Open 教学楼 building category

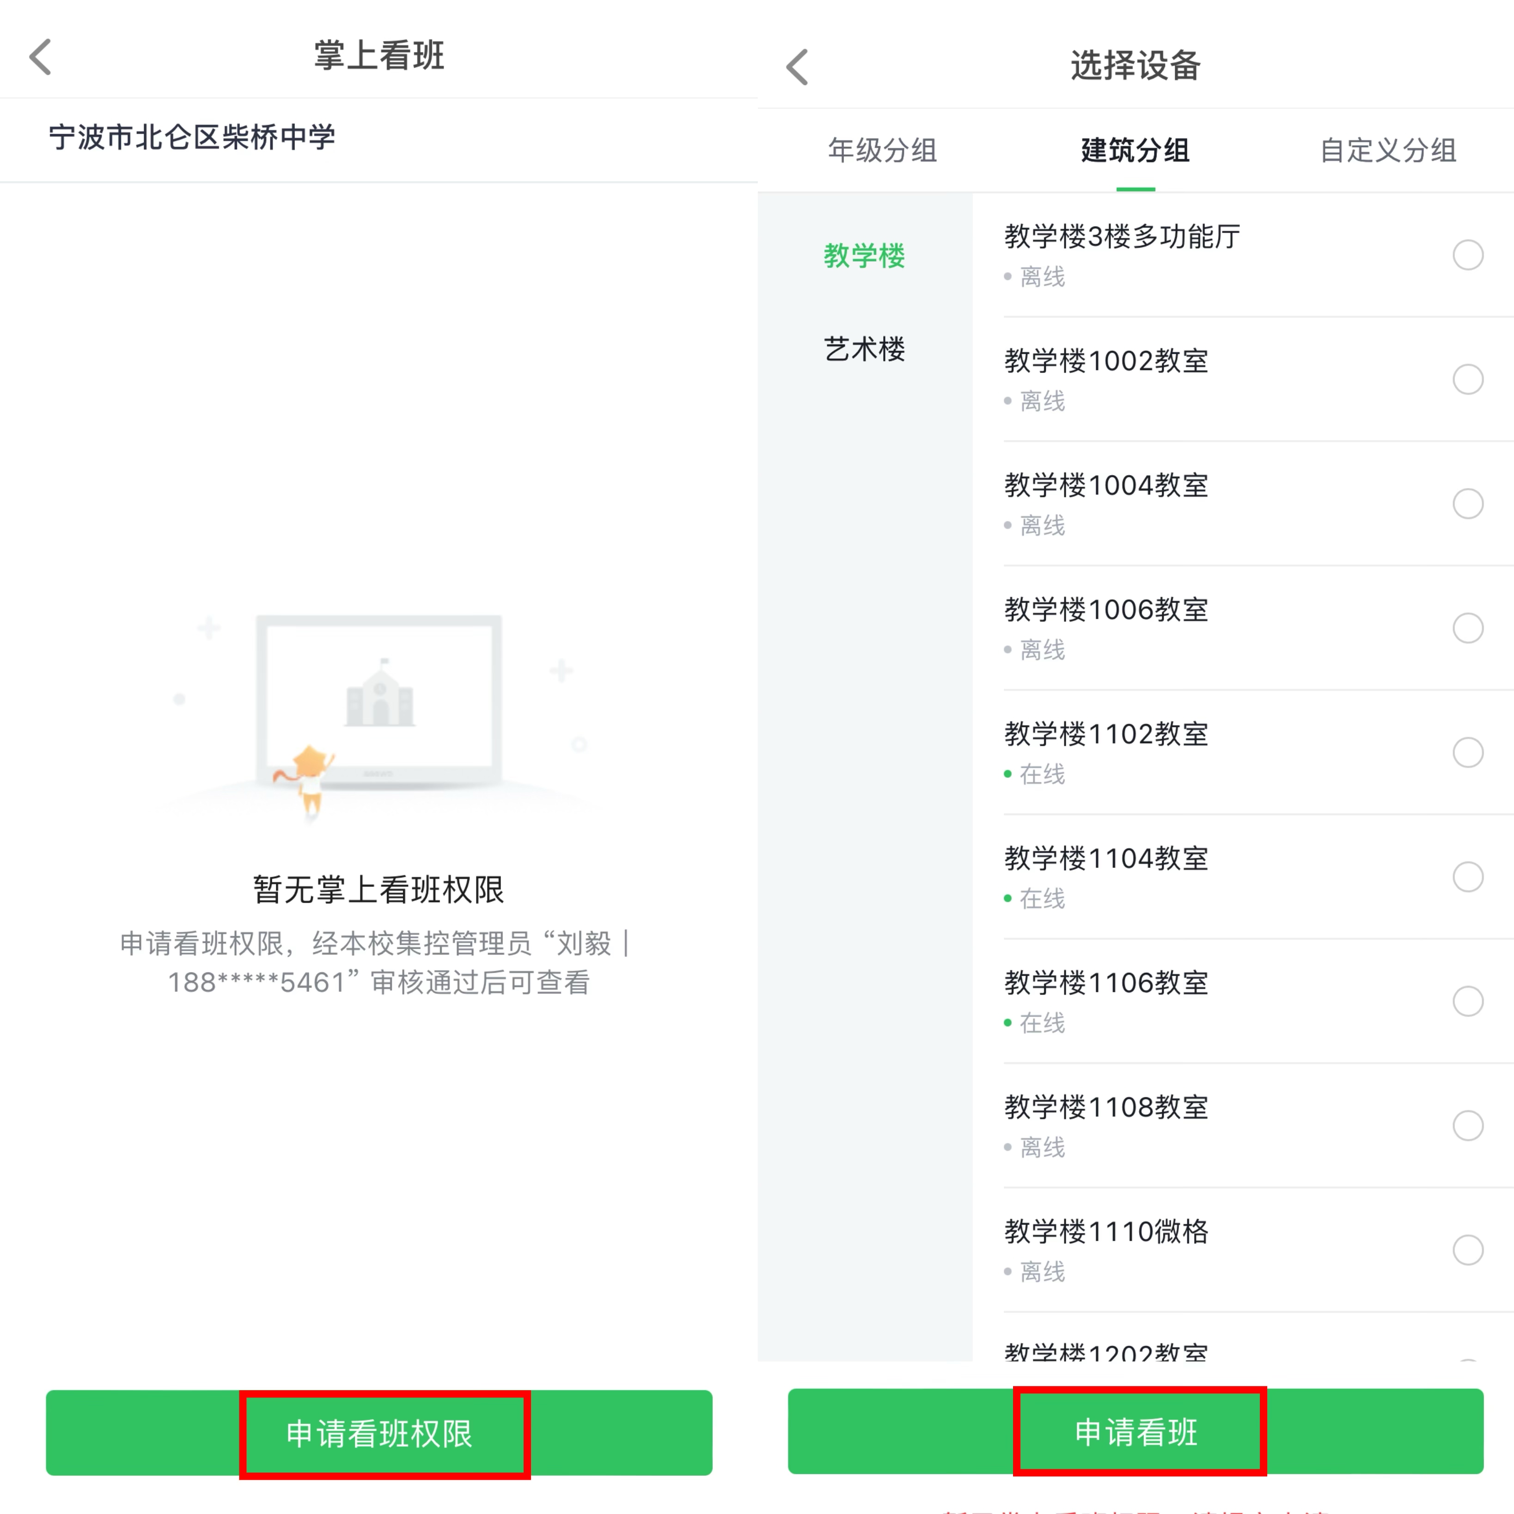click(x=864, y=256)
